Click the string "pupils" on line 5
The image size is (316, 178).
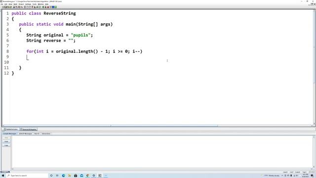tap(80, 35)
